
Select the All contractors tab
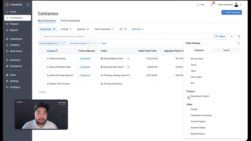tap(123, 29)
